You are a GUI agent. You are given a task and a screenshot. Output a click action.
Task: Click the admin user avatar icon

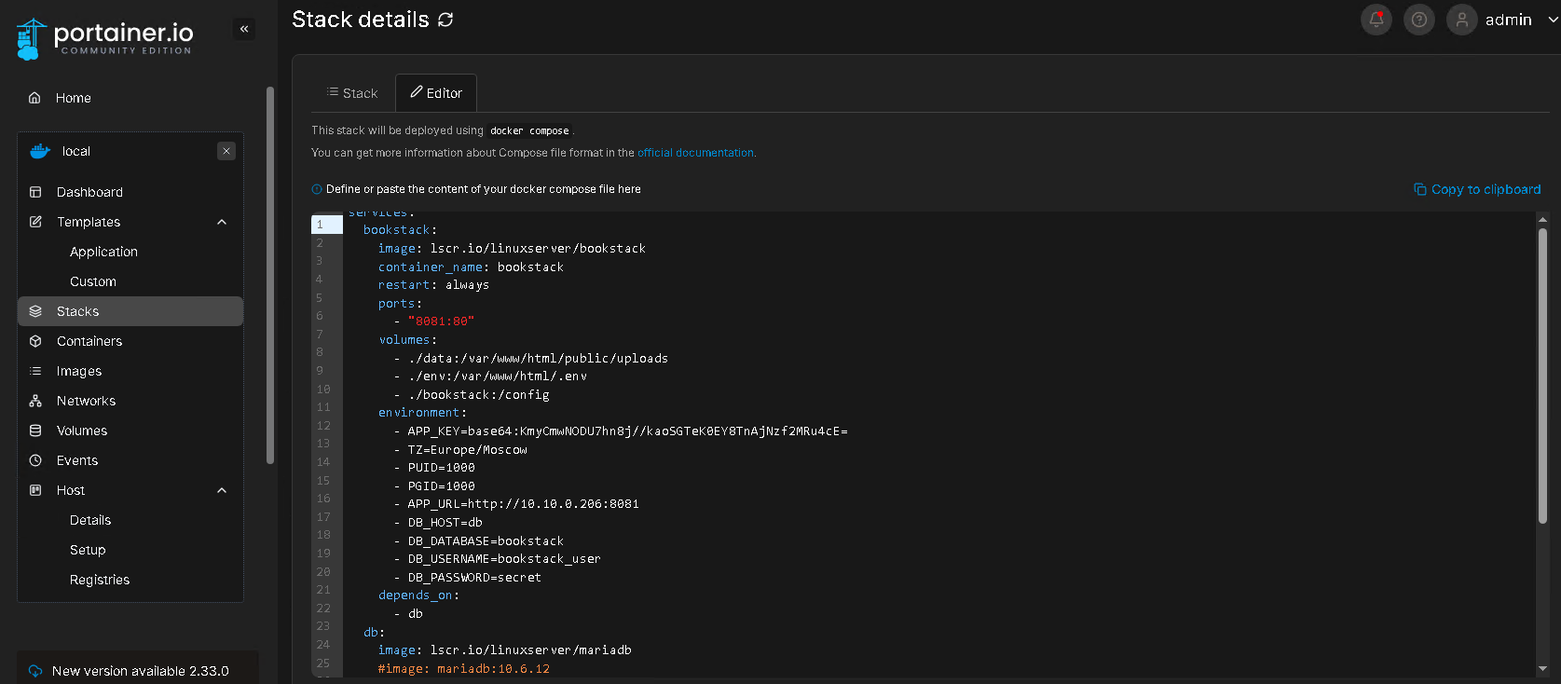1462,20
